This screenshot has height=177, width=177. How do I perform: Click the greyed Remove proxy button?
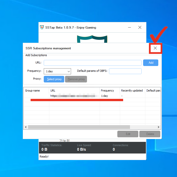point(76,79)
